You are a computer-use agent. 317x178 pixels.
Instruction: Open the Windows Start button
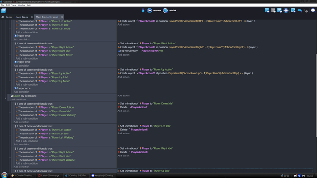[4, 175]
